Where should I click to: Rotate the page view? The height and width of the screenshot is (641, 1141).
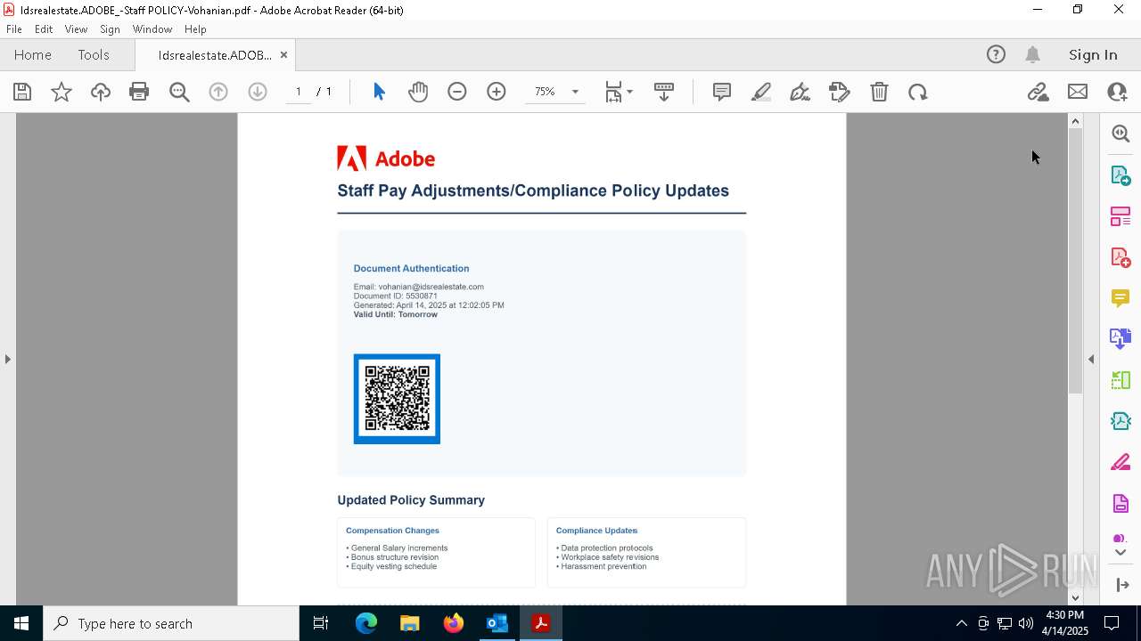coord(918,92)
